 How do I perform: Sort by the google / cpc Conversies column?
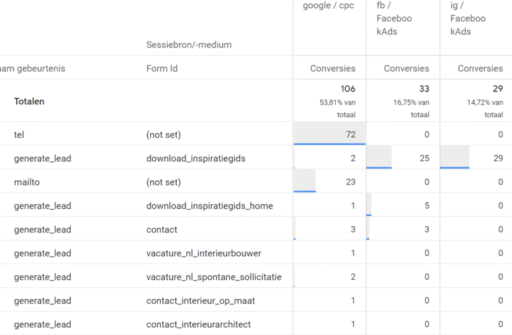point(328,68)
